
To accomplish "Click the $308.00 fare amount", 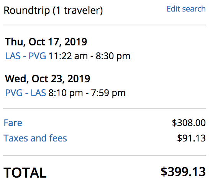I will point(189,123).
